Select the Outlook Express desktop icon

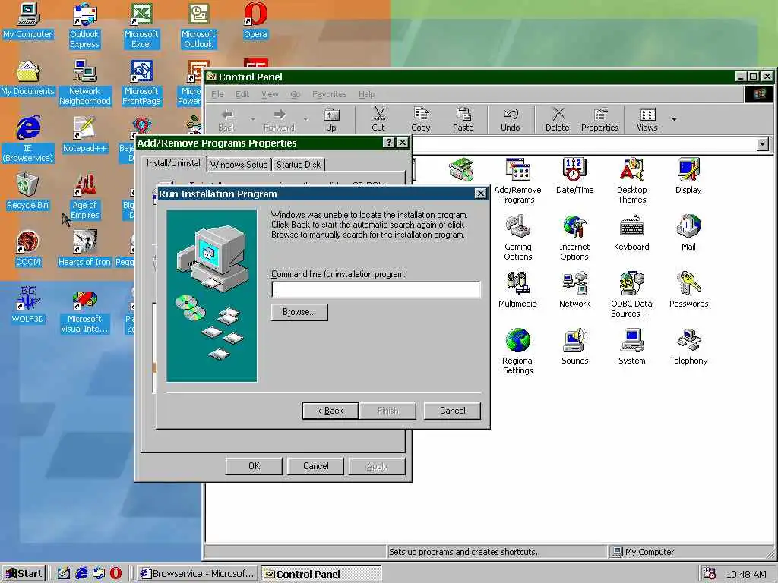[84, 26]
